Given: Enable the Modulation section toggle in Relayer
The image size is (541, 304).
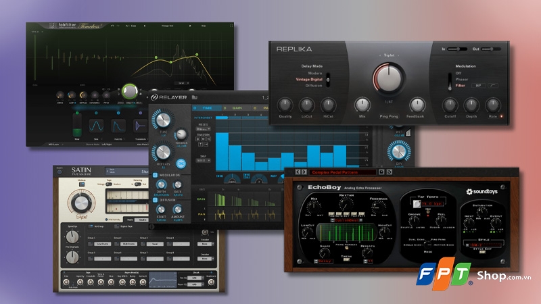Looking at the screenshot, I should point(155,175).
